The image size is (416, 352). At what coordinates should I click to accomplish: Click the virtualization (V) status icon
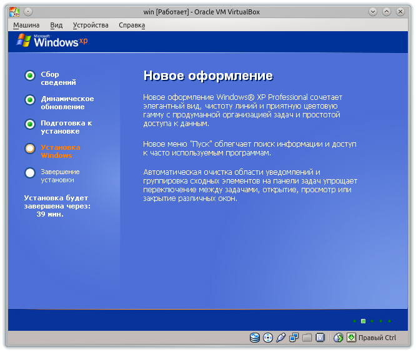(x=320, y=338)
